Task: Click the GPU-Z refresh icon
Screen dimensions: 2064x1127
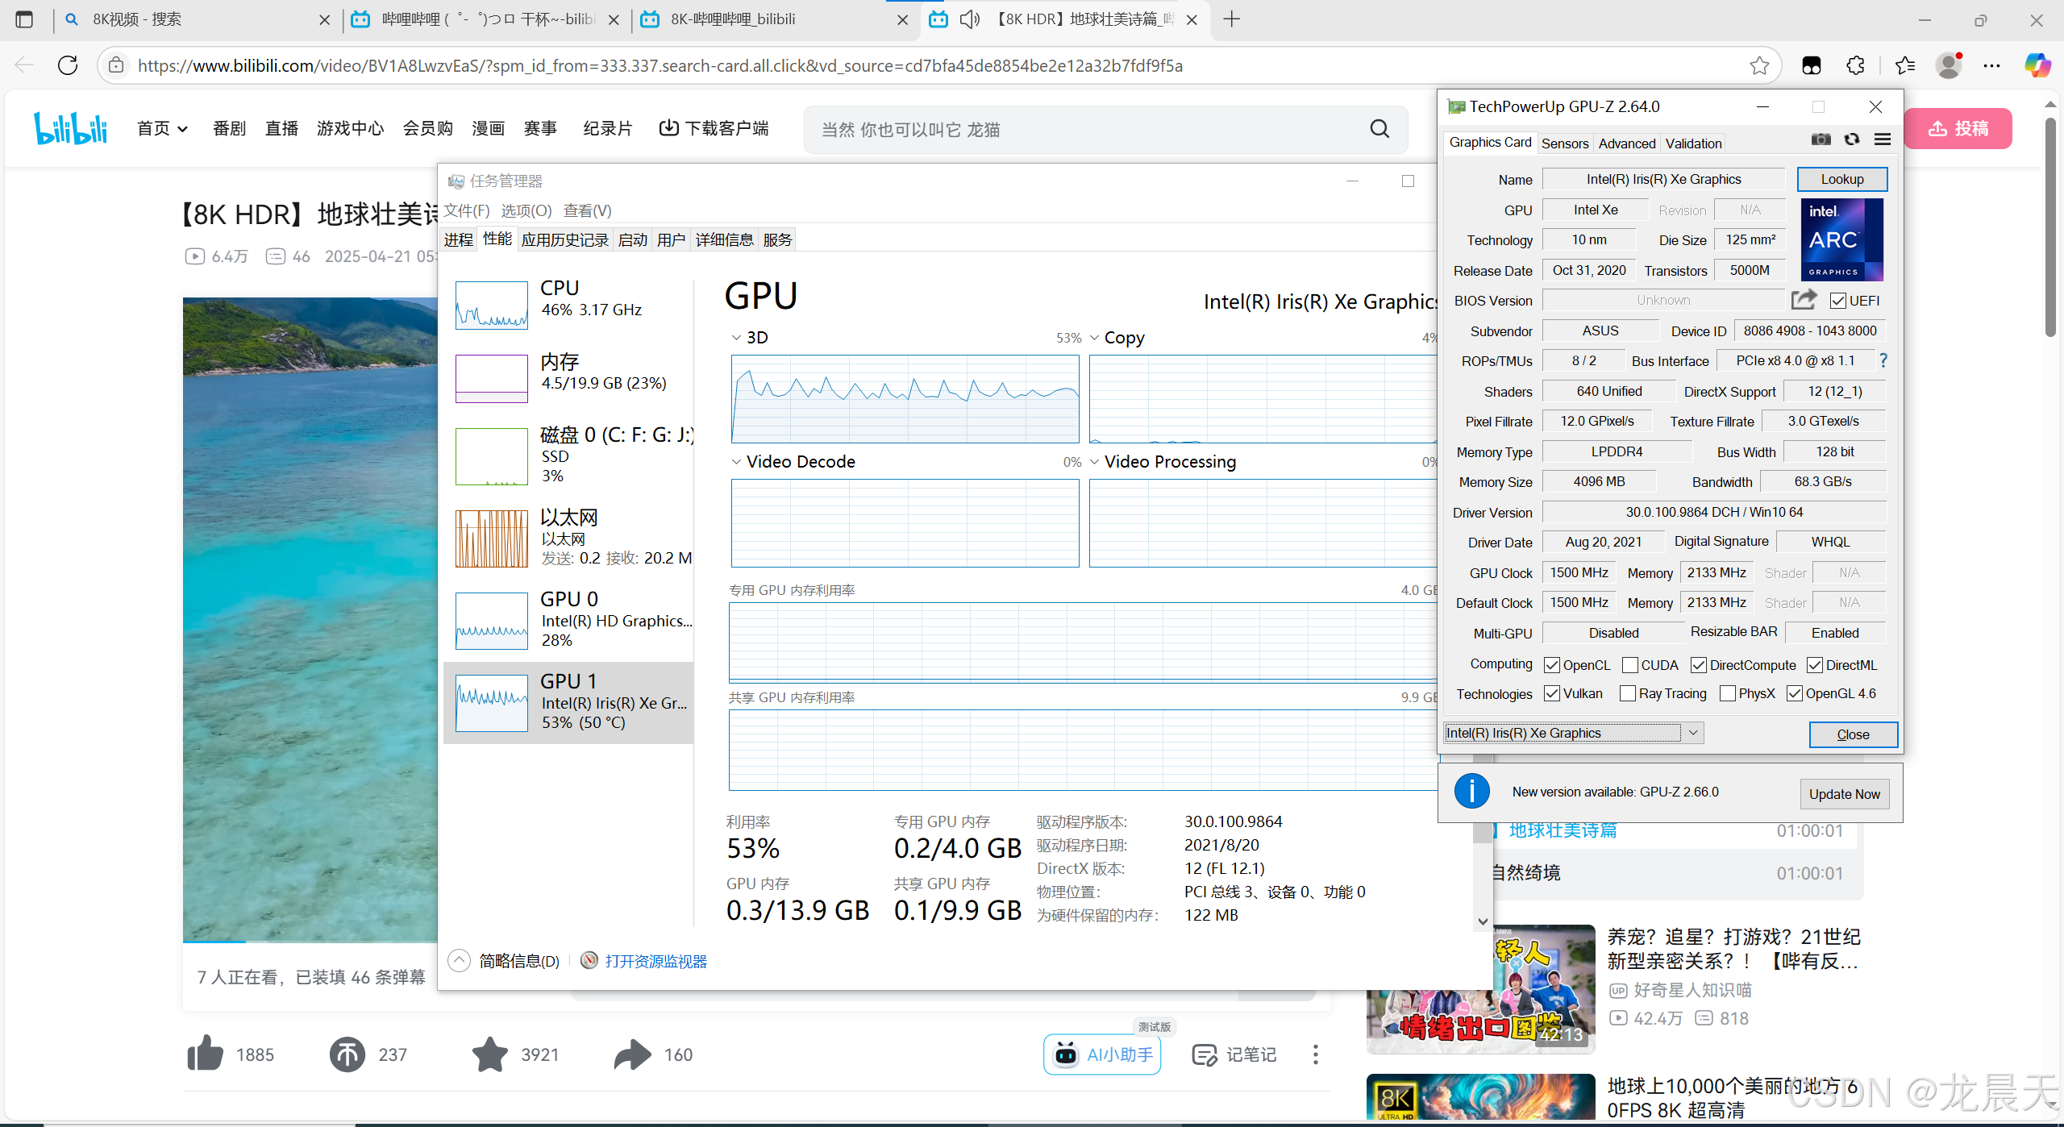Action: tap(1852, 139)
